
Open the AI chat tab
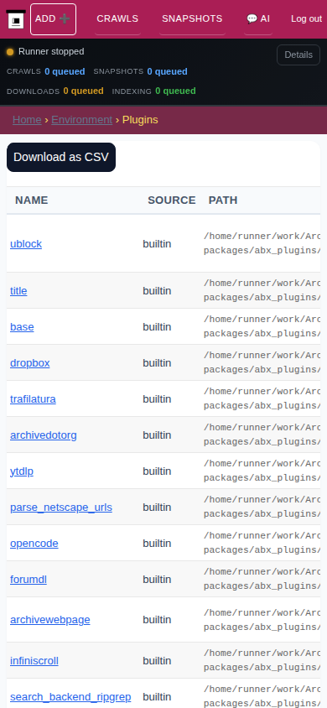(x=258, y=19)
